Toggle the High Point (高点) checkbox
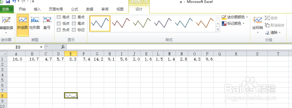The image size is (292, 108). pyautogui.click(x=59, y=17)
